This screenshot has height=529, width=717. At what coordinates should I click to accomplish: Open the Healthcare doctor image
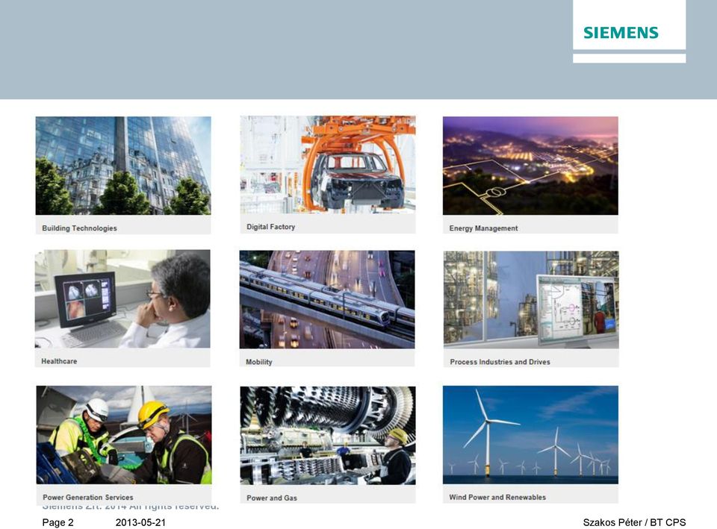[122, 298]
